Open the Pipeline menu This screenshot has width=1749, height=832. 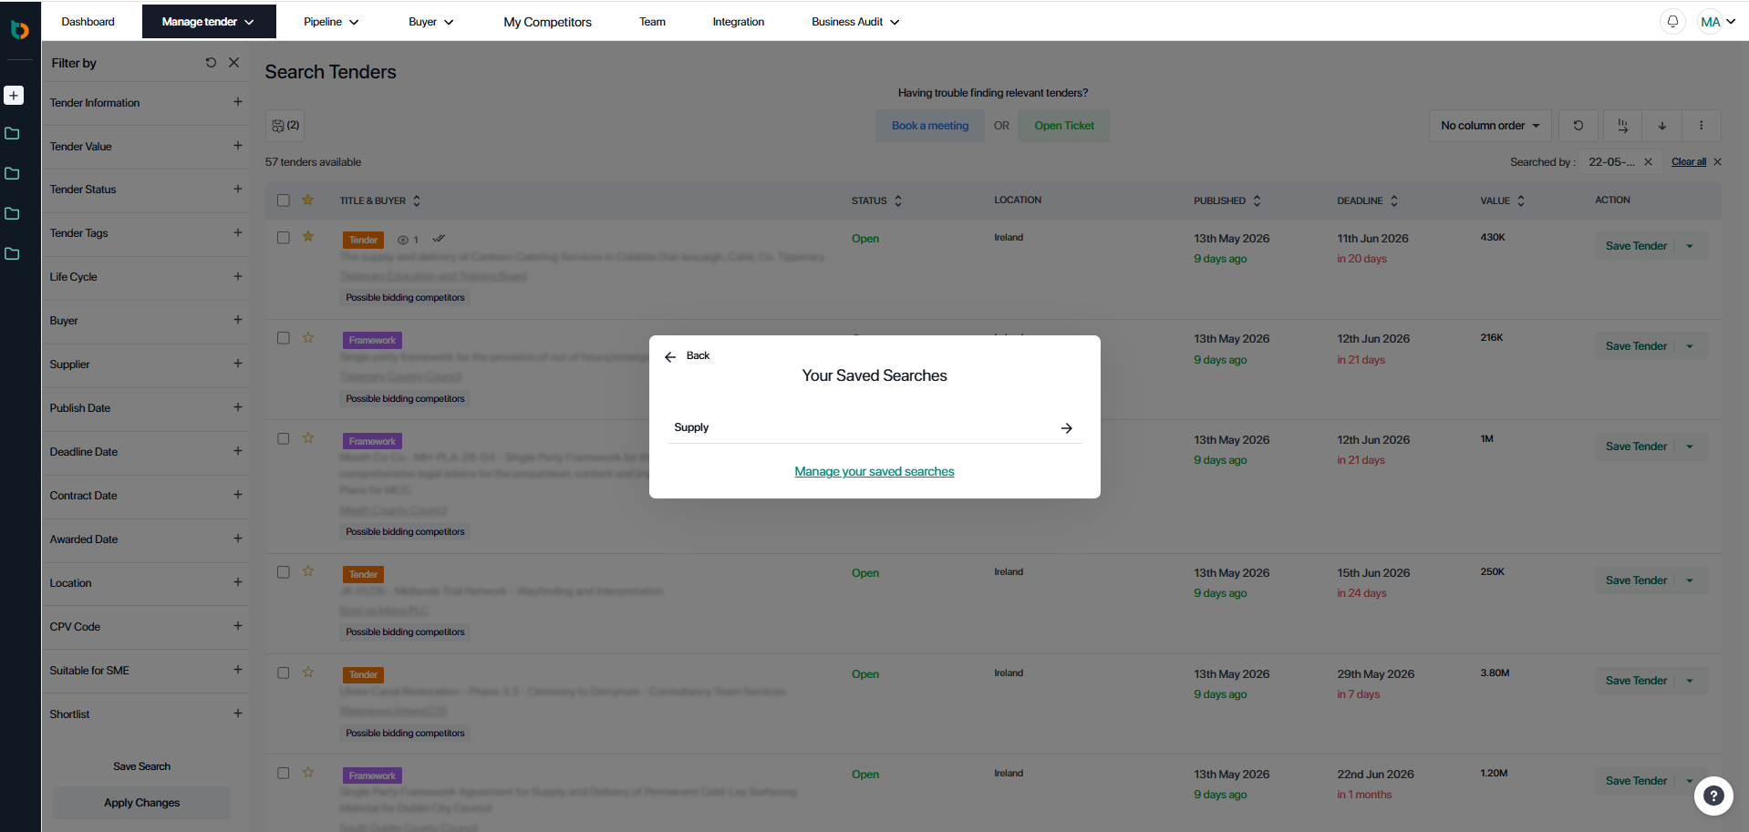click(x=331, y=22)
